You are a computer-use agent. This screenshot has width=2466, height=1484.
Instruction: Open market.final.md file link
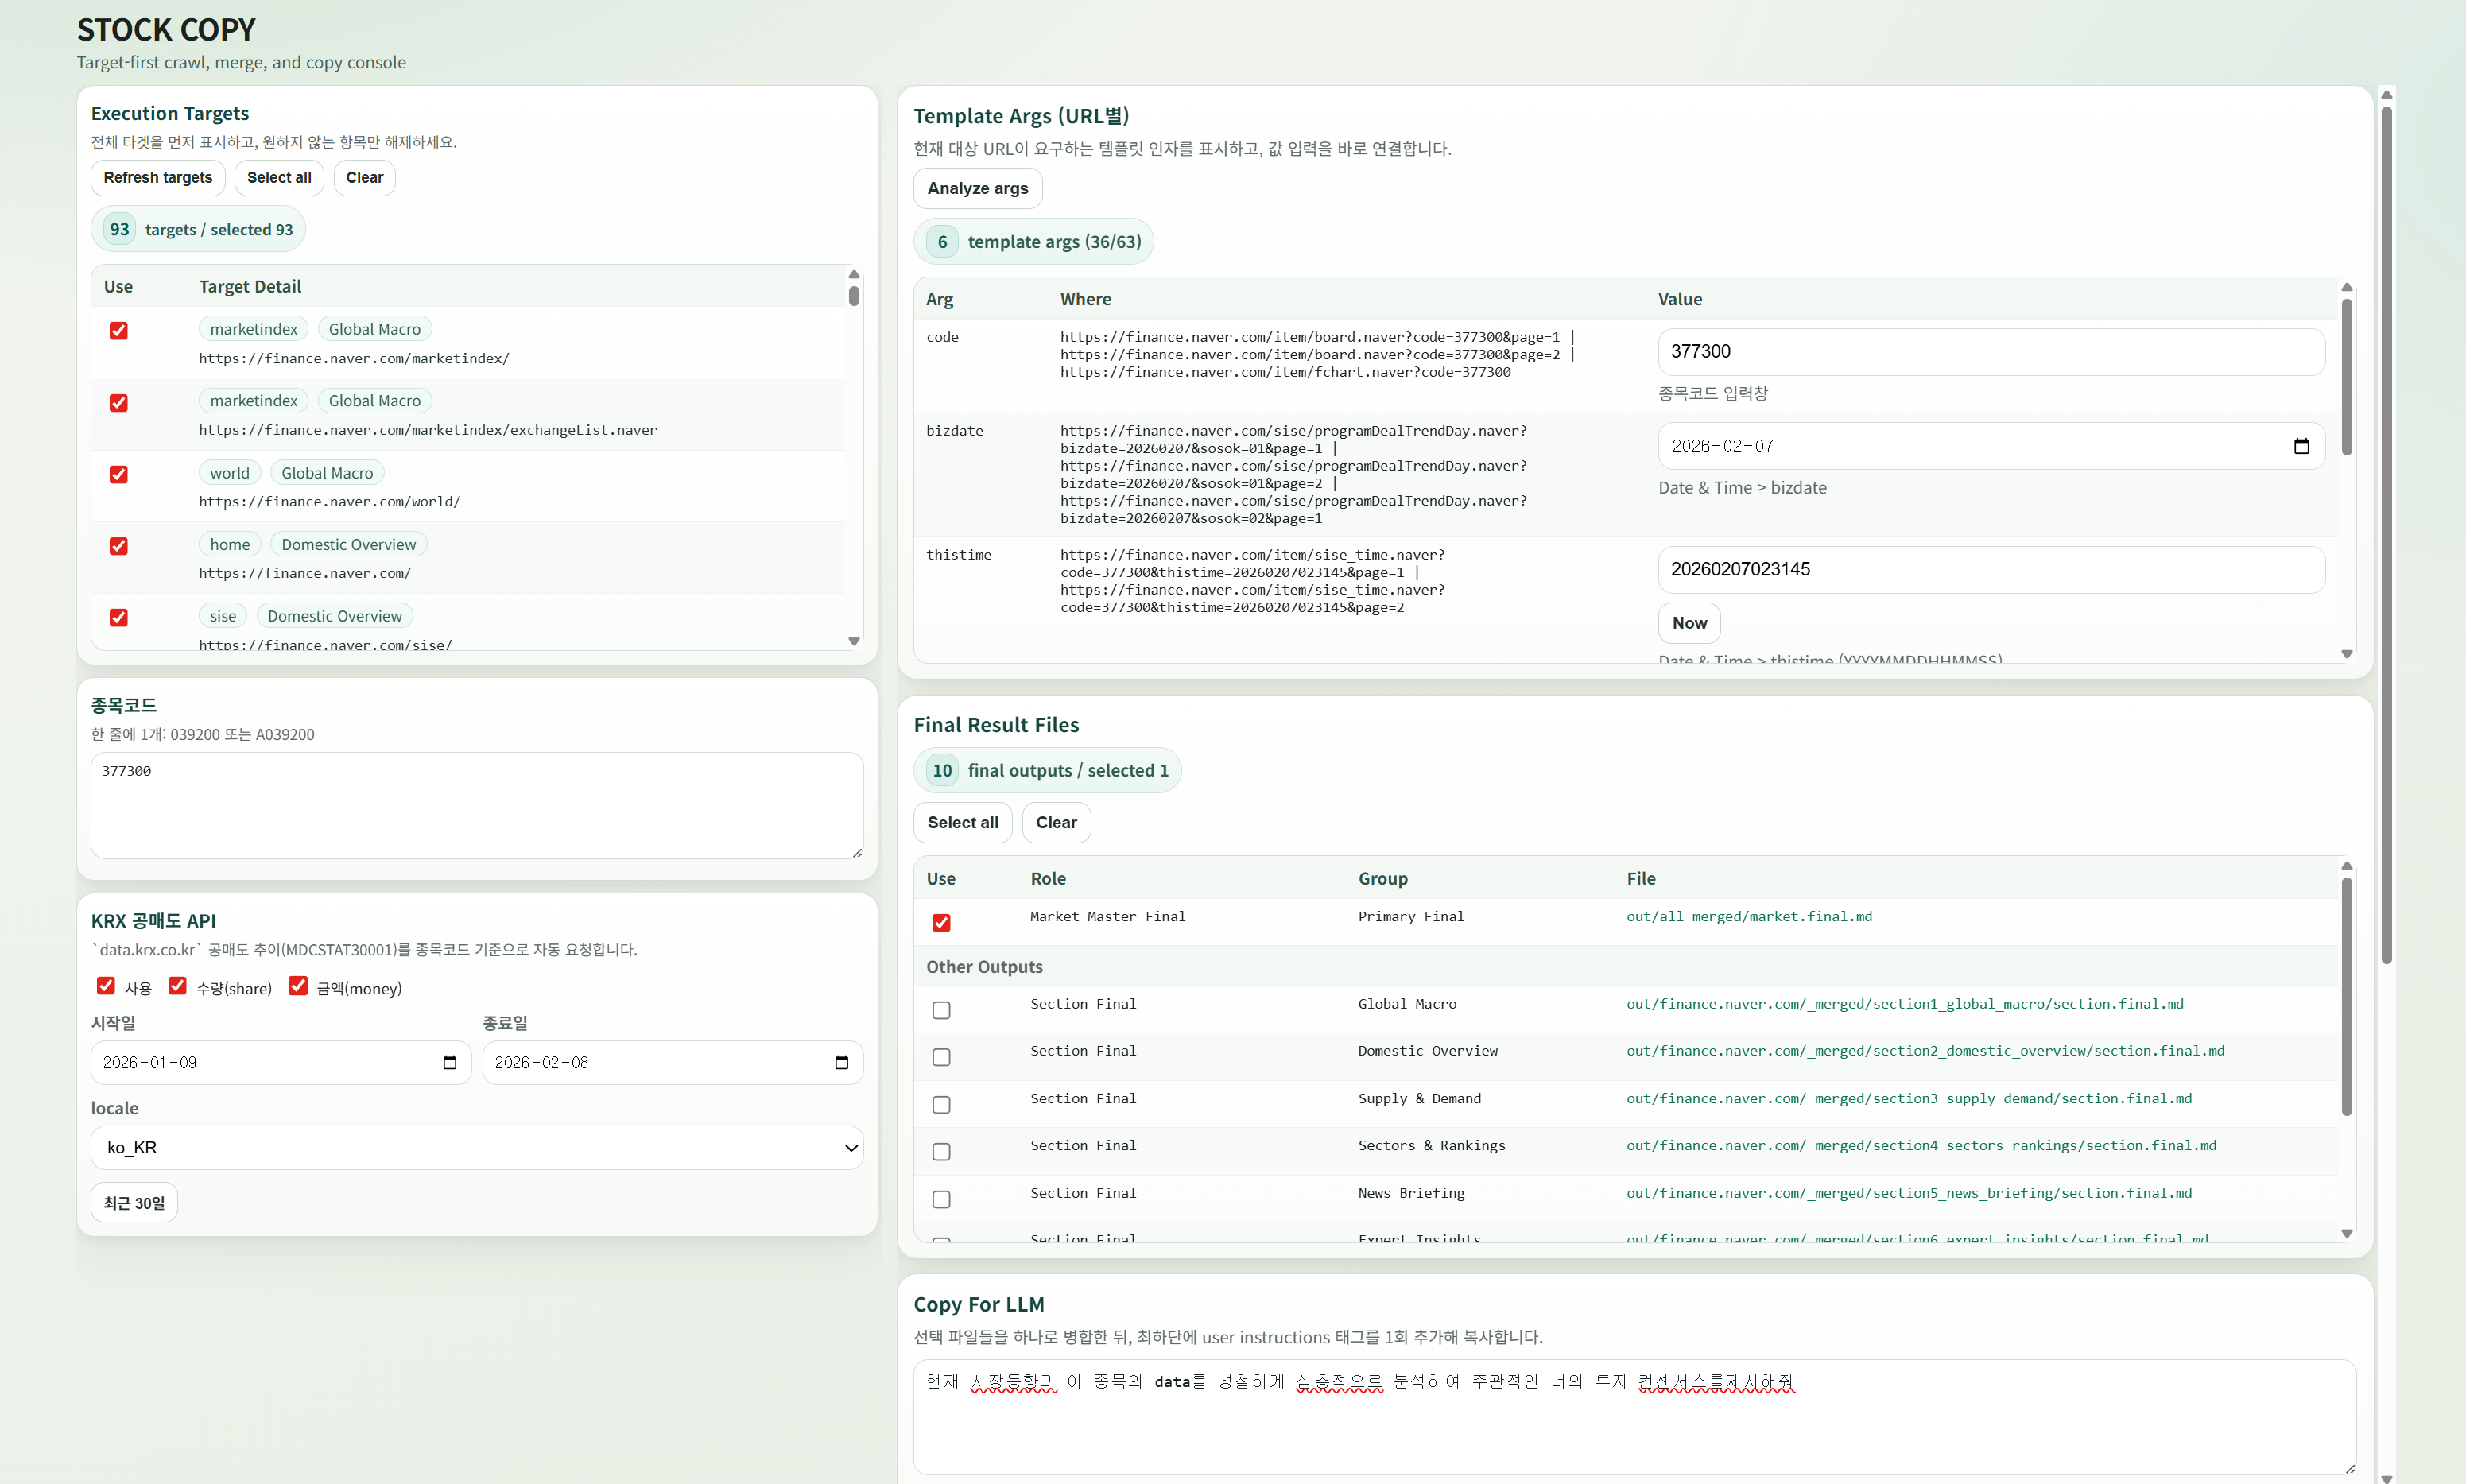1748,916
